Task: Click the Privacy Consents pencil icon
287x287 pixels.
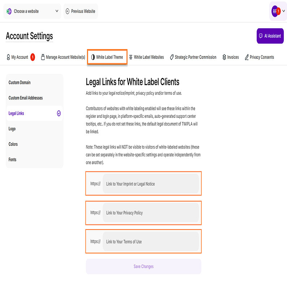Action: click(x=247, y=57)
